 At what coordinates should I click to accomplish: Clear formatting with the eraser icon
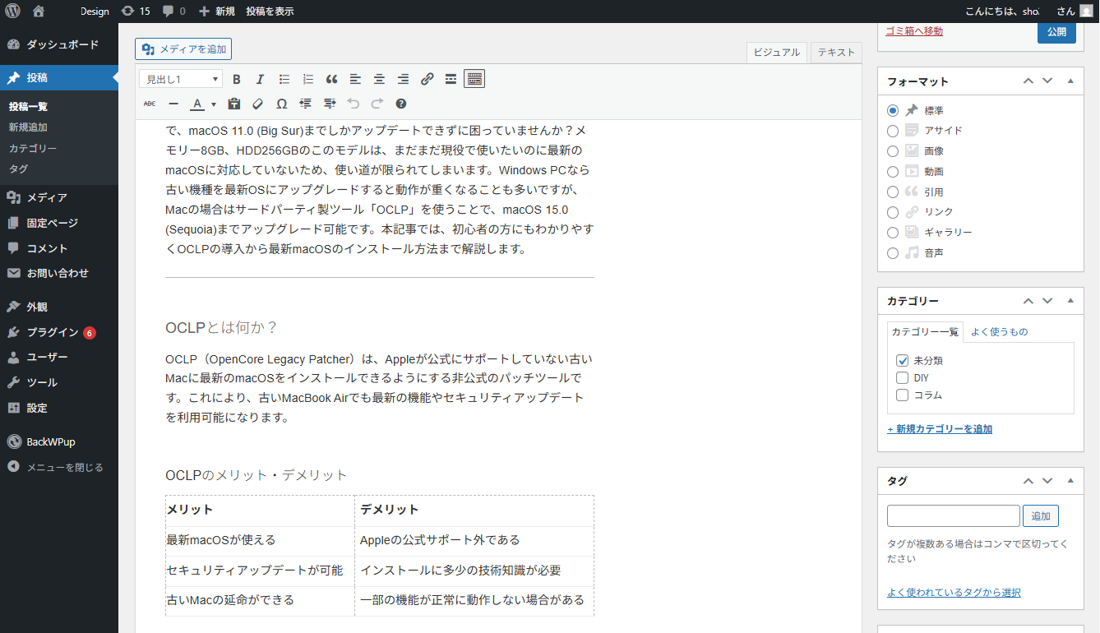(x=257, y=104)
